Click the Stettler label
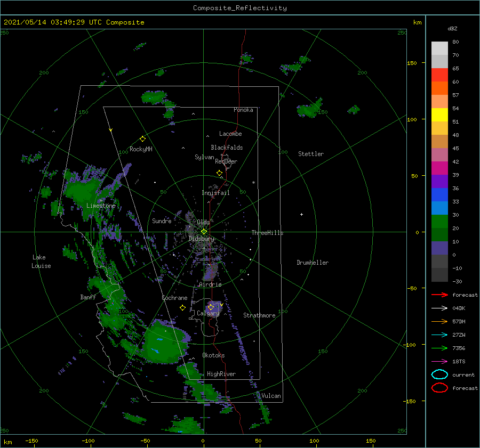 click(311, 154)
